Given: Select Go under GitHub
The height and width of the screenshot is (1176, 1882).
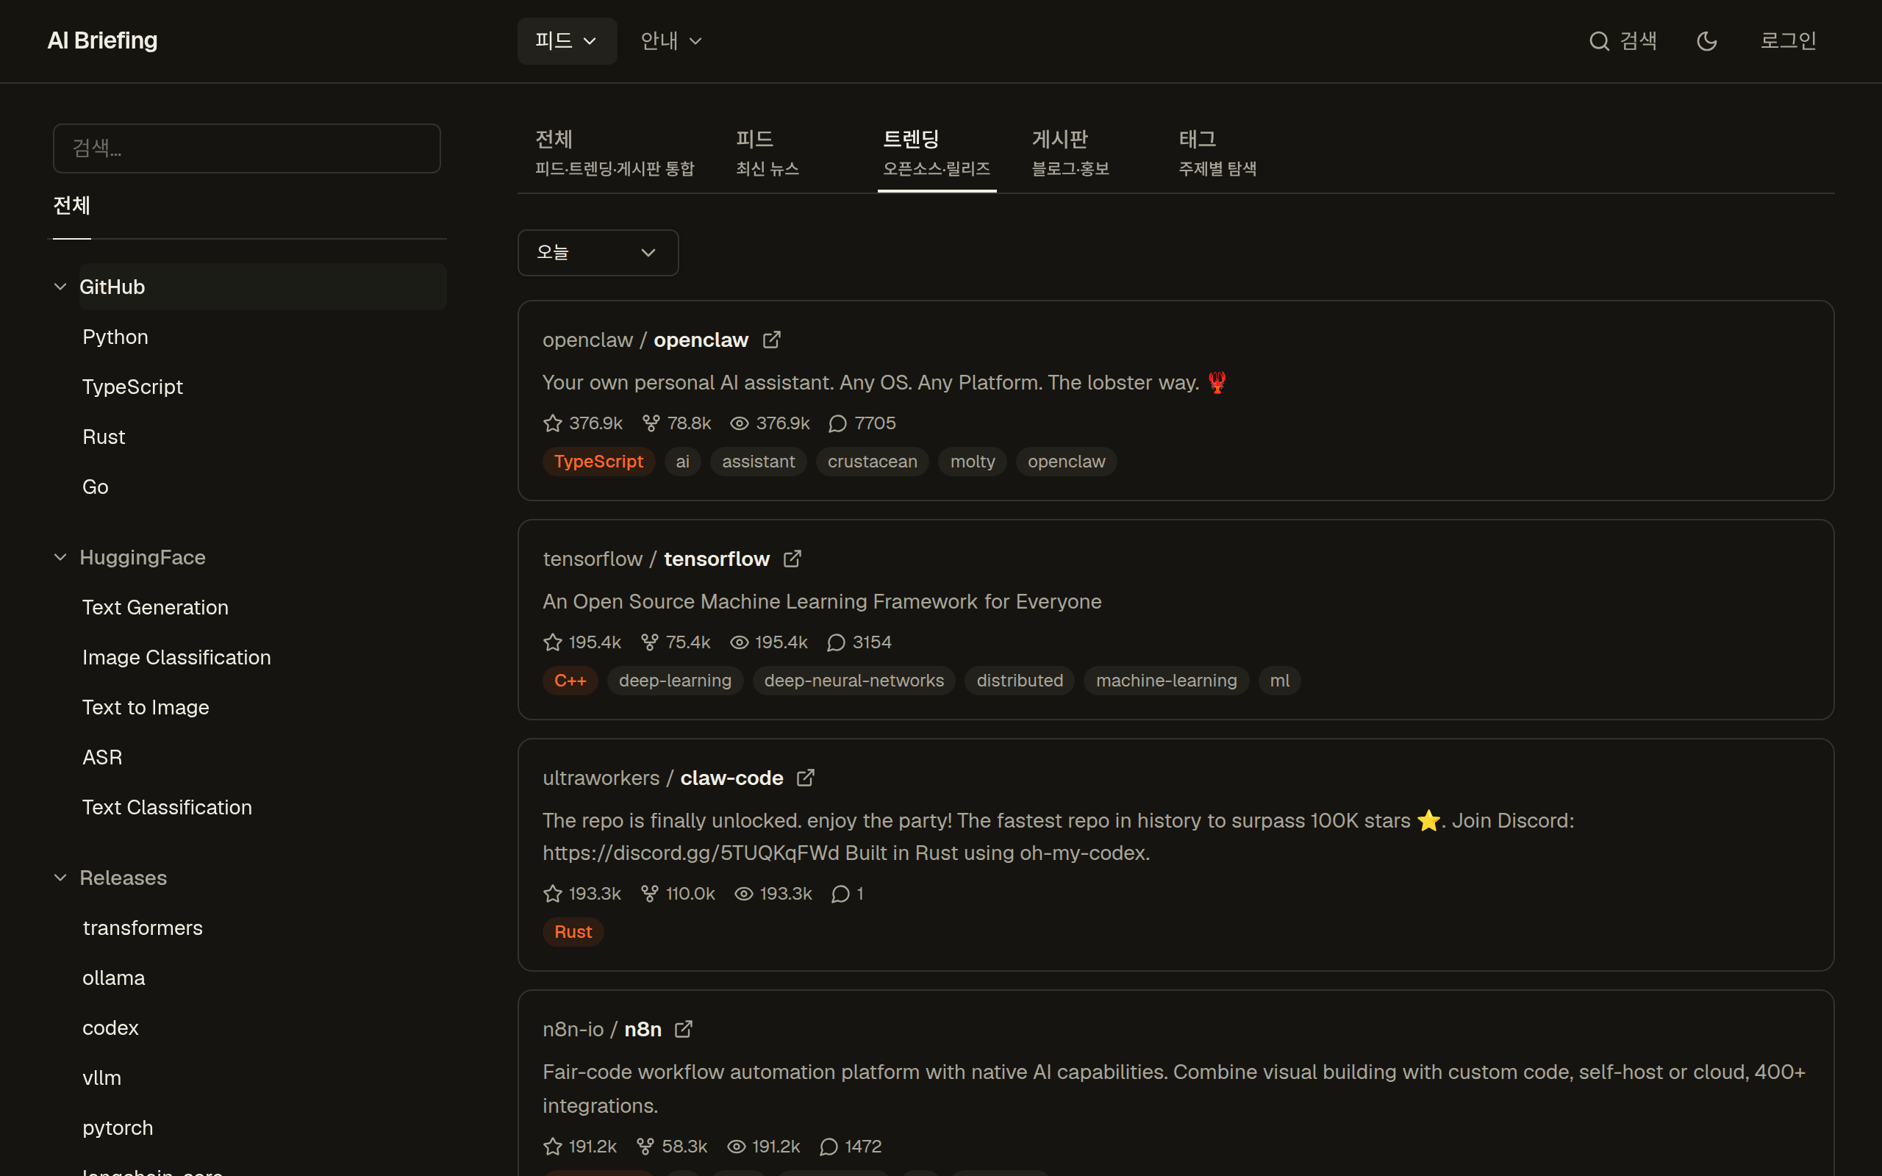Looking at the screenshot, I should (96, 487).
